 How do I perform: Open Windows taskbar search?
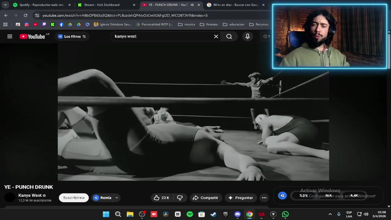pyautogui.click(x=118, y=214)
